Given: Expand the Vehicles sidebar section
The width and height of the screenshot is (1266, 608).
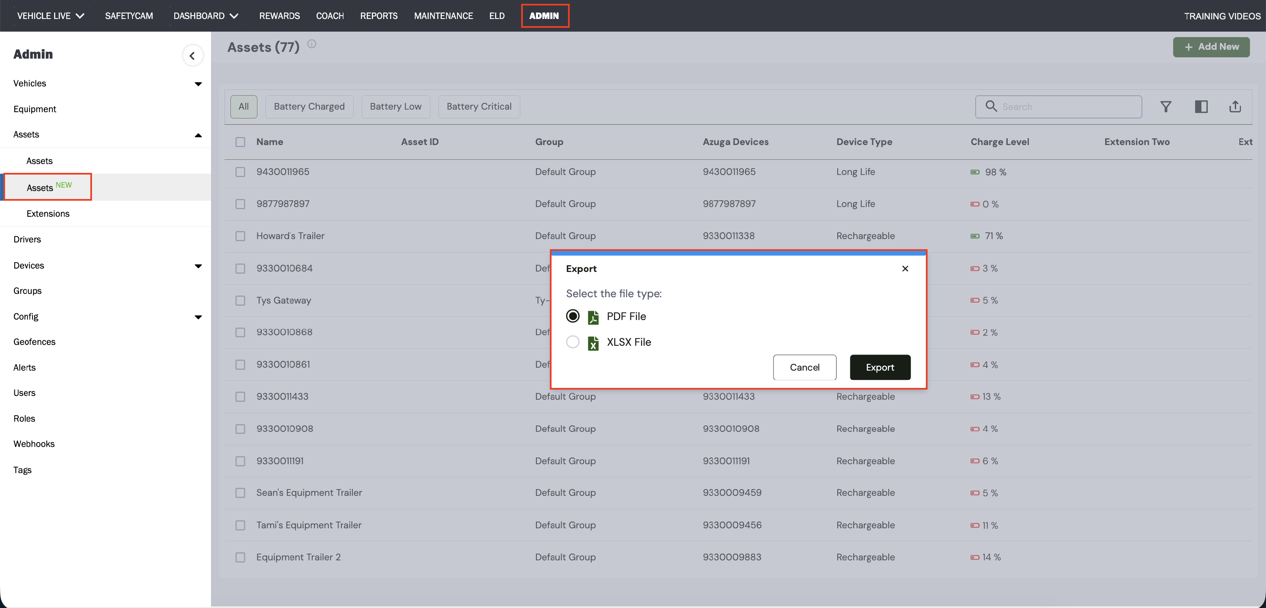Looking at the screenshot, I should point(198,84).
